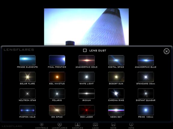The image size is (173, 129).
Task: Click the building photo preview
Action: click(86, 27)
